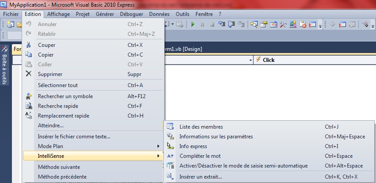Open the Object Browser toolbar icon
Image resolution: width=376 pixels, height=183 pixels.
274,24
